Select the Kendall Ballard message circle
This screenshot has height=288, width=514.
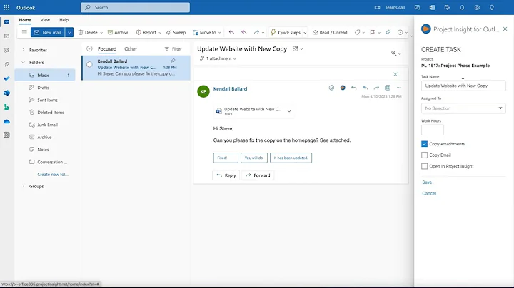click(89, 64)
